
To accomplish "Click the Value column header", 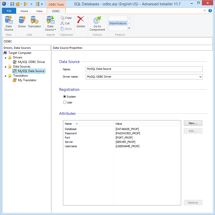I will pos(147,123).
